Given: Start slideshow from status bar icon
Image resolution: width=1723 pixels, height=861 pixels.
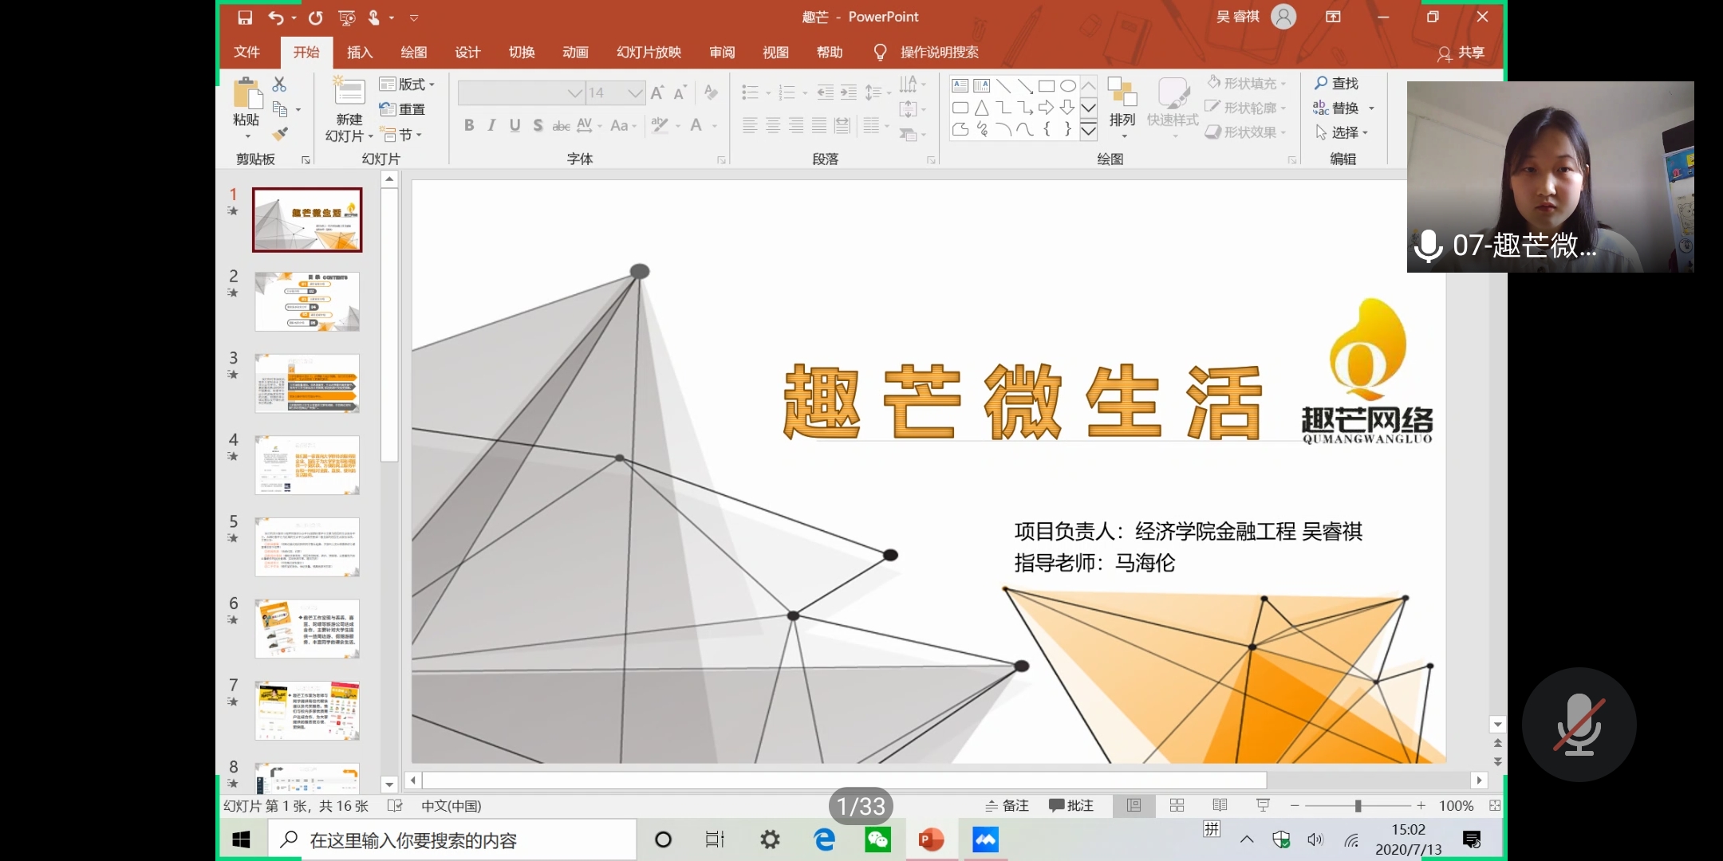Looking at the screenshot, I should point(1263,805).
